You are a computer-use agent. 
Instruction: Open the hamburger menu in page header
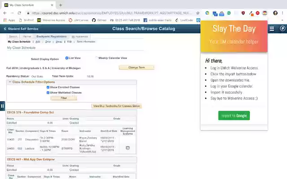pos(272,29)
